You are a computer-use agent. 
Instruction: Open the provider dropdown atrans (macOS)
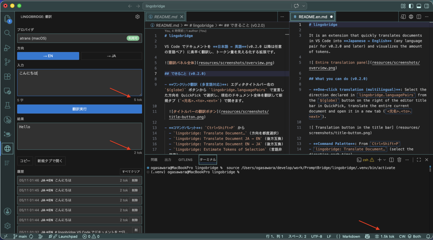pyautogui.click(x=79, y=38)
